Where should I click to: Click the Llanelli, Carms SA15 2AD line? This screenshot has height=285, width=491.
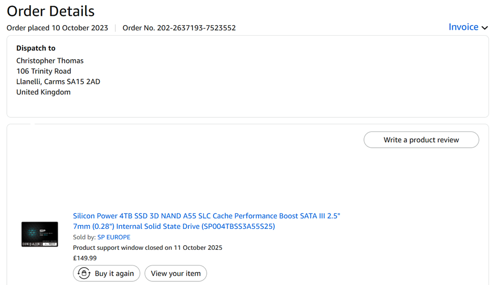[58, 82]
